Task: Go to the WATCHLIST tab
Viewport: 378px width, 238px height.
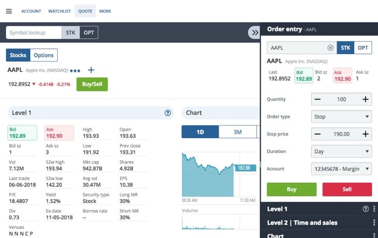Action: click(59, 11)
